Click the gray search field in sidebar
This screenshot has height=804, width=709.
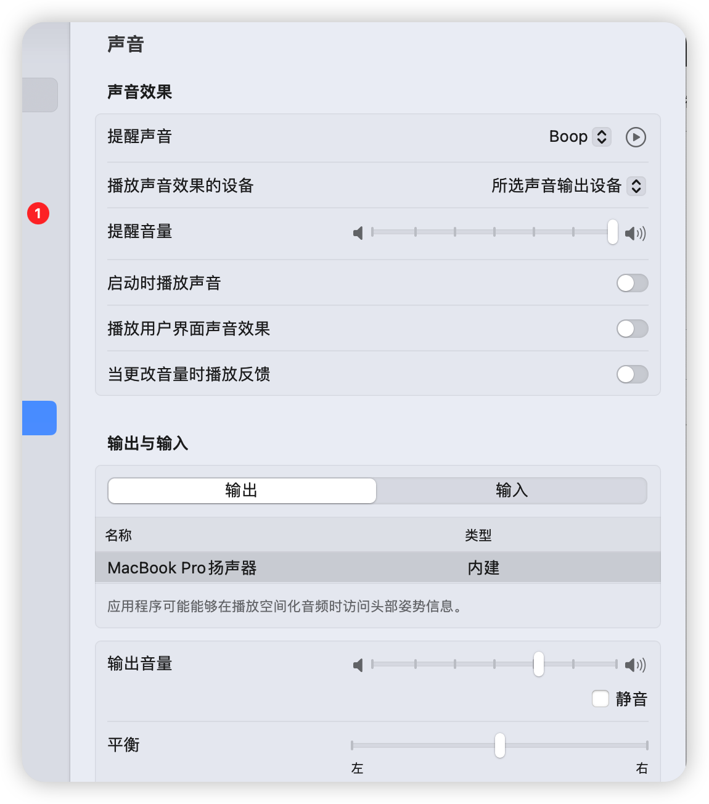click(40, 95)
